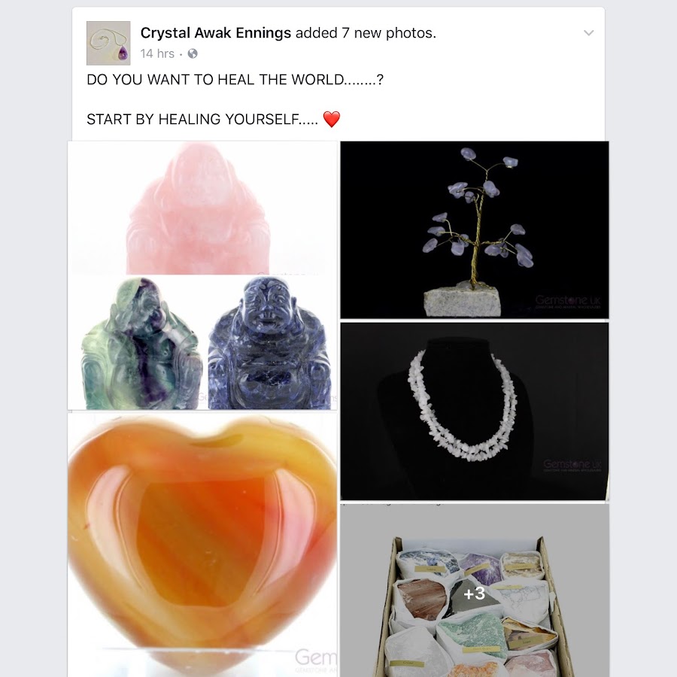Open the purple gemstone tree photo
Image resolution: width=677 pixels, height=677 pixels.
475,229
